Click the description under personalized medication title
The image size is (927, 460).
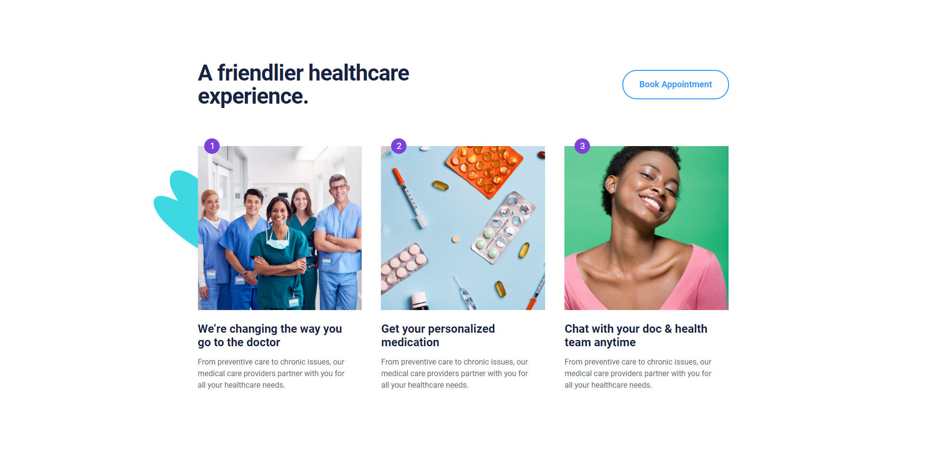pos(454,373)
